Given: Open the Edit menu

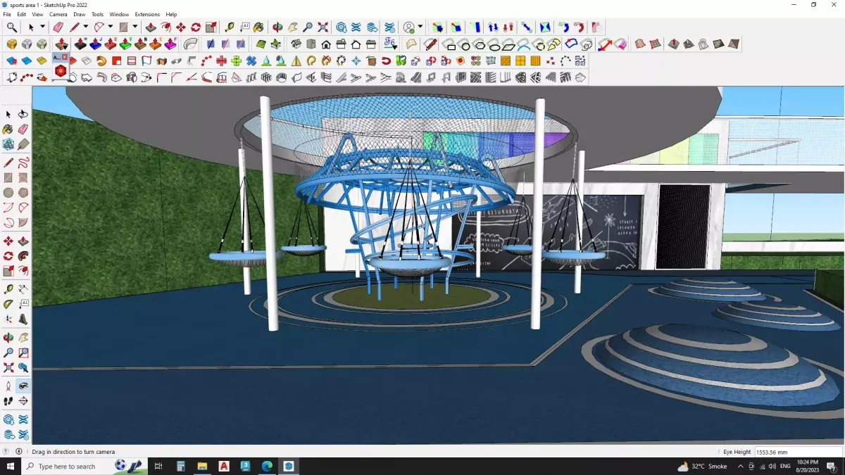Looking at the screenshot, I should coord(22,14).
